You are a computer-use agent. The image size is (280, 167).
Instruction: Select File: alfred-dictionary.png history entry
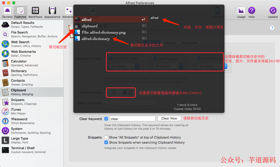(x=112, y=32)
